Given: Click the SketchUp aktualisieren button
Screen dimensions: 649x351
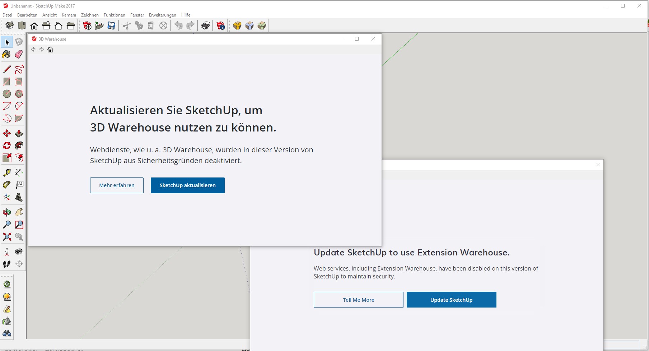Looking at the screenshot, I should coord(187,185).
